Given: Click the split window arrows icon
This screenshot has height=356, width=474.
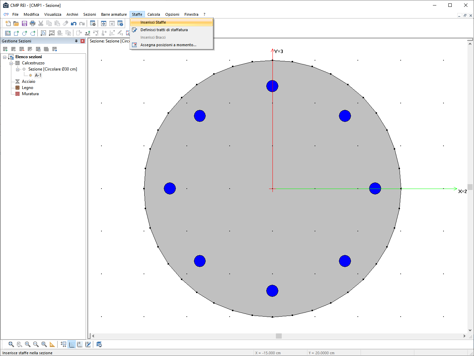Looking at the screenshot, I should point(104,23).
